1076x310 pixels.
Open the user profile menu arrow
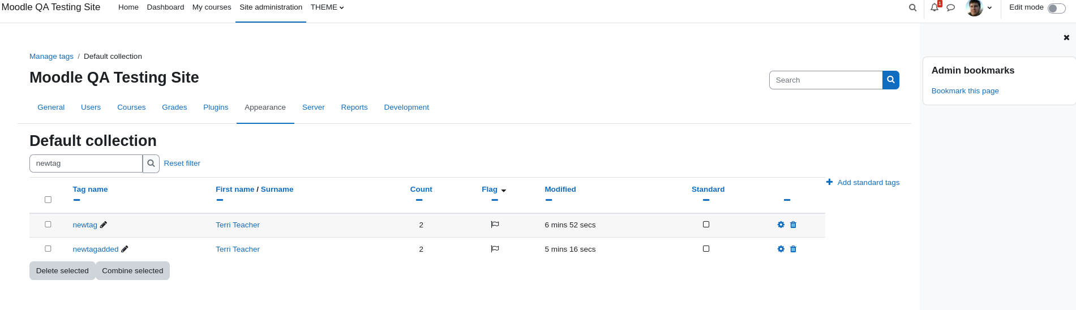point(989,8)
